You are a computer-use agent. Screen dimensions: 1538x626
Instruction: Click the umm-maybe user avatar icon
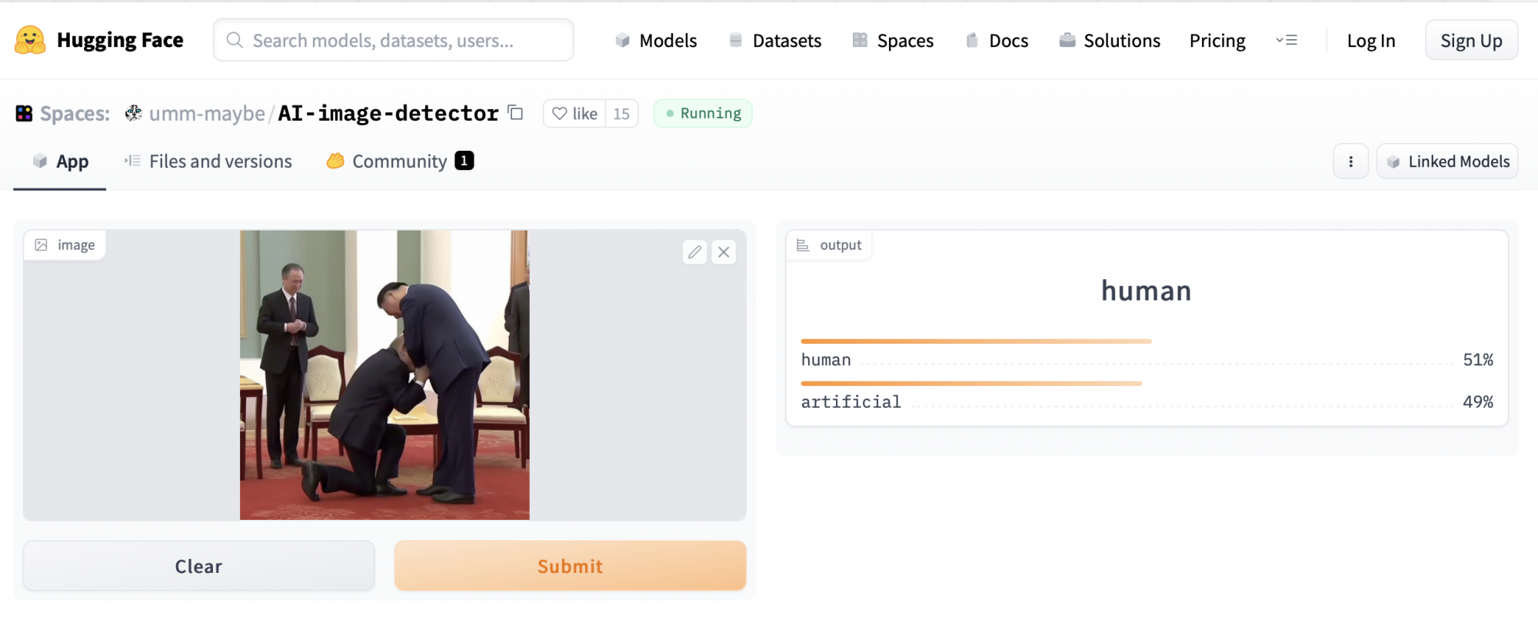[x=134, y=113]
